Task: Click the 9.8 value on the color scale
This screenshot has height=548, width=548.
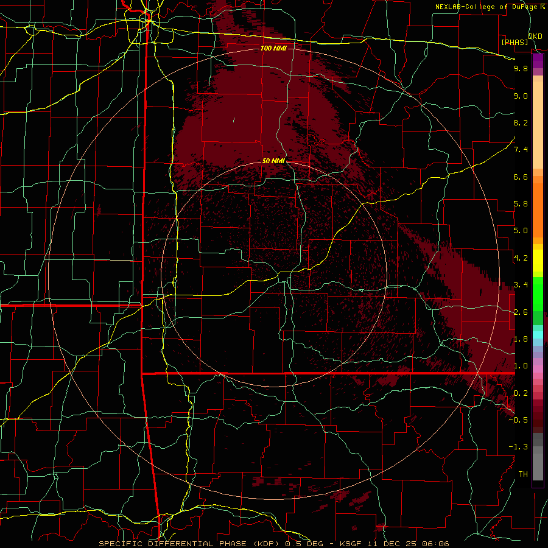Action: (521, 69)
